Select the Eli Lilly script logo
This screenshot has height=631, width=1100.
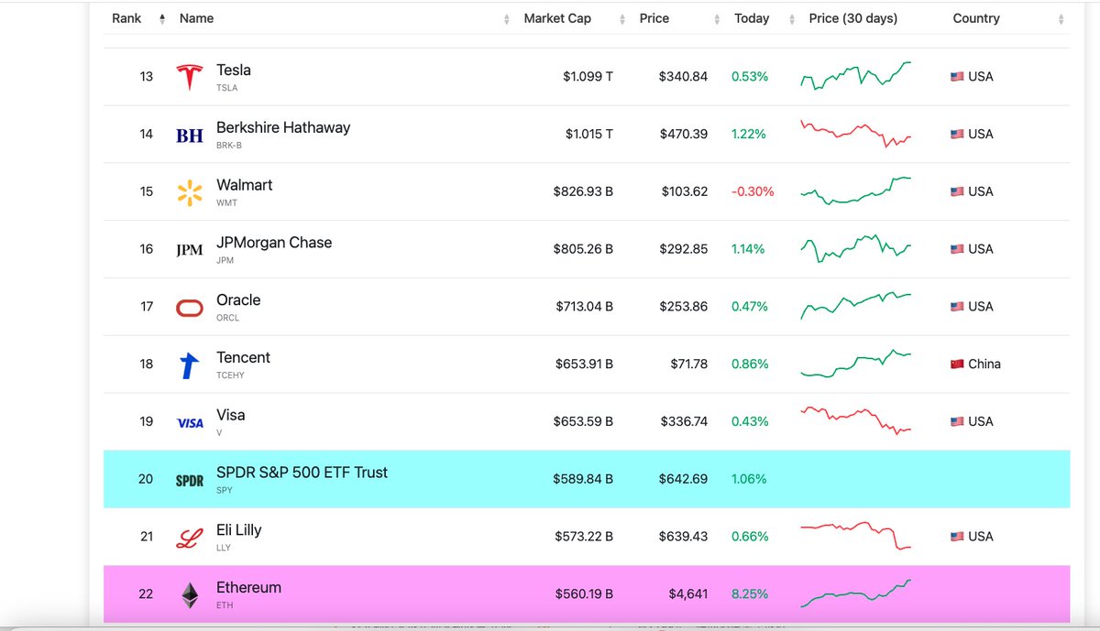pos(189,536)
